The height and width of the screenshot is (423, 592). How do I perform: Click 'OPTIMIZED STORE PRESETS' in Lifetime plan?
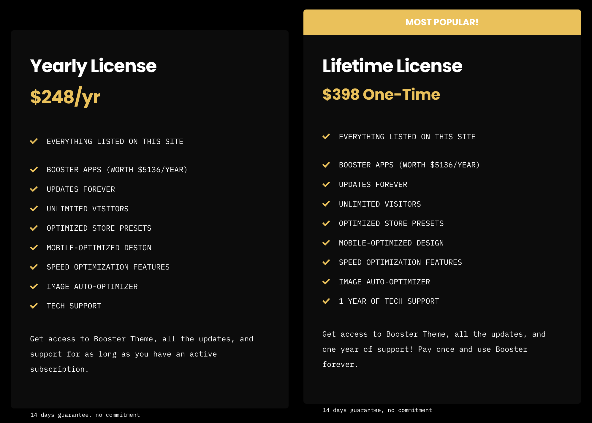point(391,224)
